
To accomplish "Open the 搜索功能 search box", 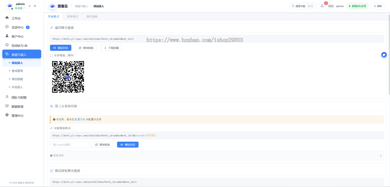I will (x=303, y=6).
